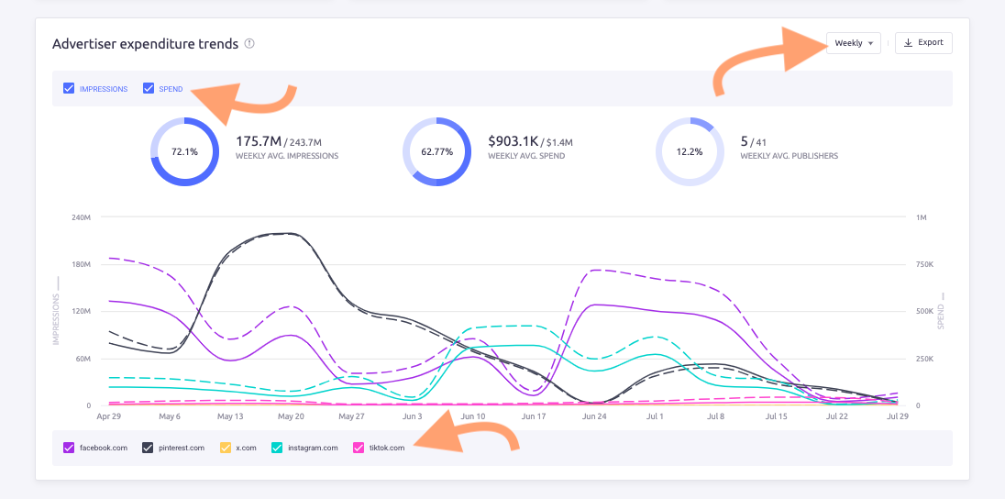Hide pinterest.com series in legend

tap(148, 448)
